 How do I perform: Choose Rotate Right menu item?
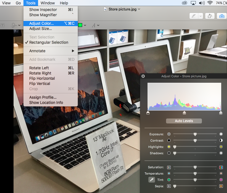point(50,73)
